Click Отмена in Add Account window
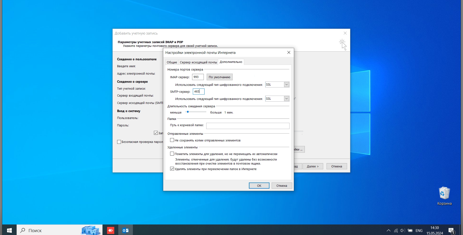The image size is (463, 235). [337, 166]
